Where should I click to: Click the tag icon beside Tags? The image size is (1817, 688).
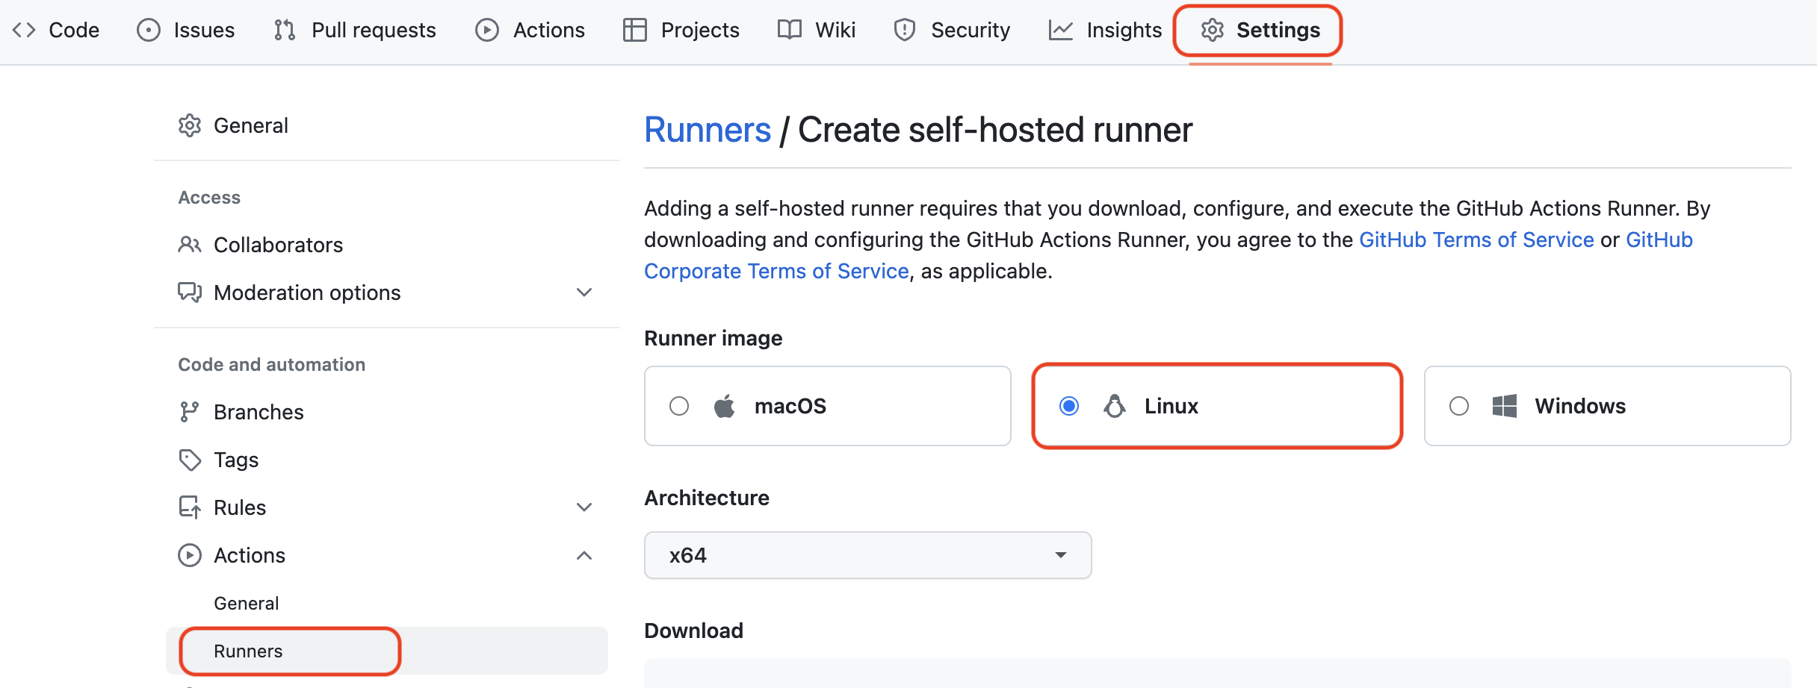(x=190, y=460)
